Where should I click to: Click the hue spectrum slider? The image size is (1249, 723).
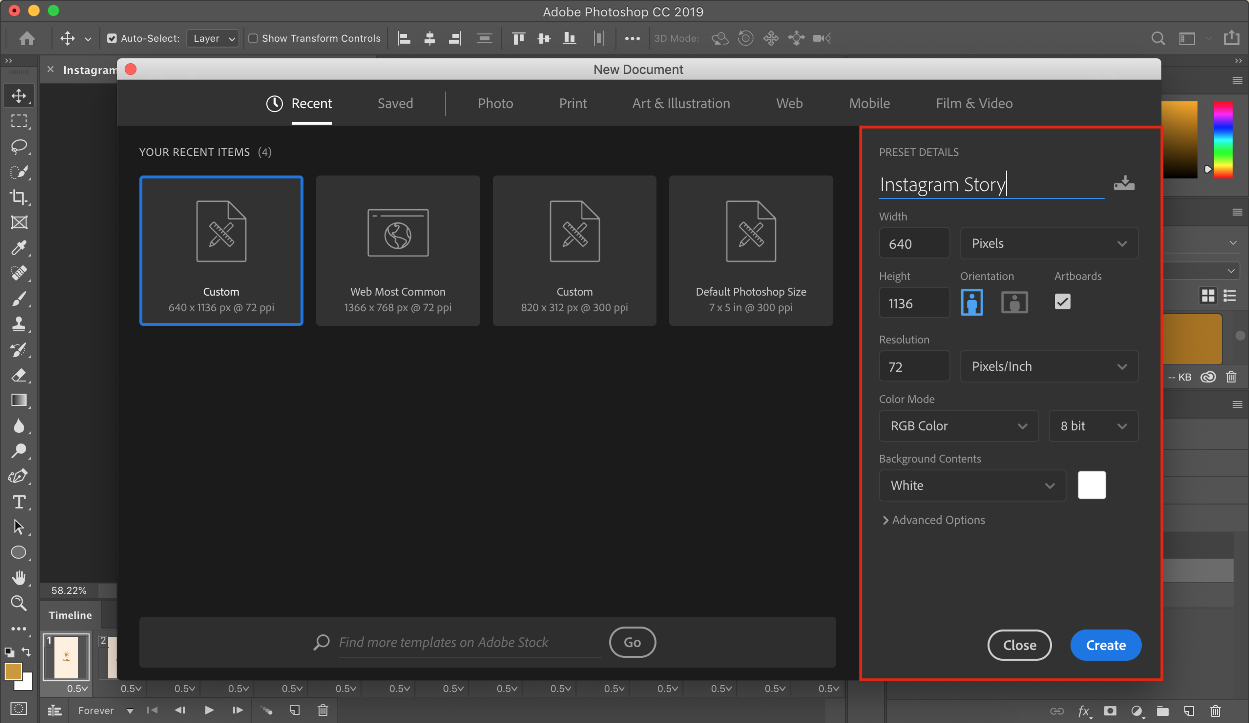coord(1223,140)
